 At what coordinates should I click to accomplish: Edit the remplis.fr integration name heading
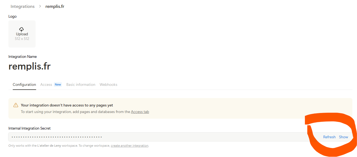(x=30, y=66)
